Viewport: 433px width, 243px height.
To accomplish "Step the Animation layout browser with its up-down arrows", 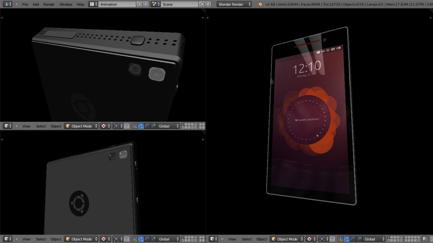I will 96,4.
